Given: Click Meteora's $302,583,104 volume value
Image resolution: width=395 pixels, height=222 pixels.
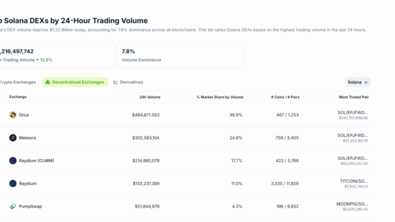Looking at the screenshot, I should (146, 138).
